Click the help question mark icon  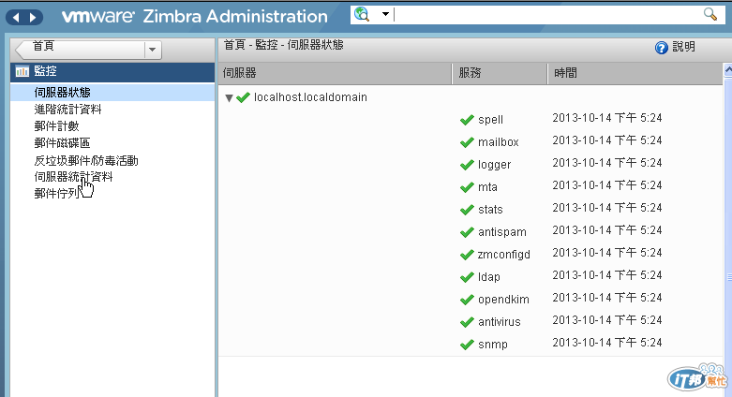click(661, 48)
